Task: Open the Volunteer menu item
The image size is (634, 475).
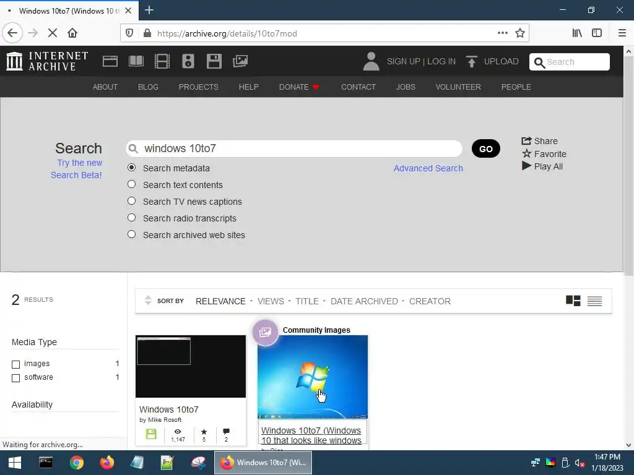Action: [x=458, y=87]
